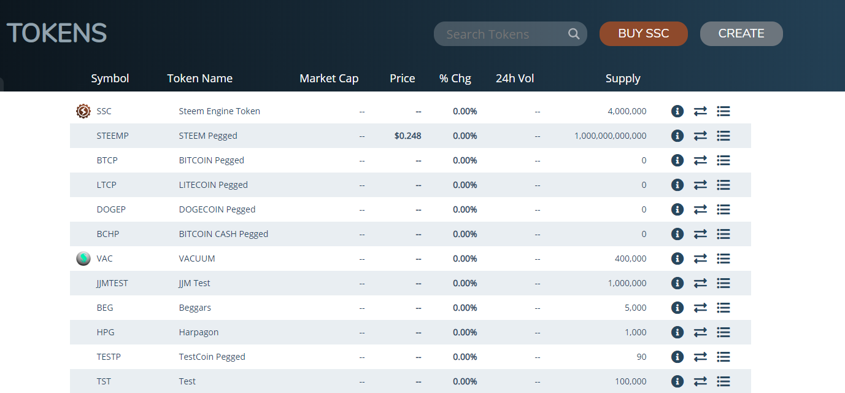Focus the Search Tokens field
The height and width of the screenshot is (393, 845).
coord(510,34)
